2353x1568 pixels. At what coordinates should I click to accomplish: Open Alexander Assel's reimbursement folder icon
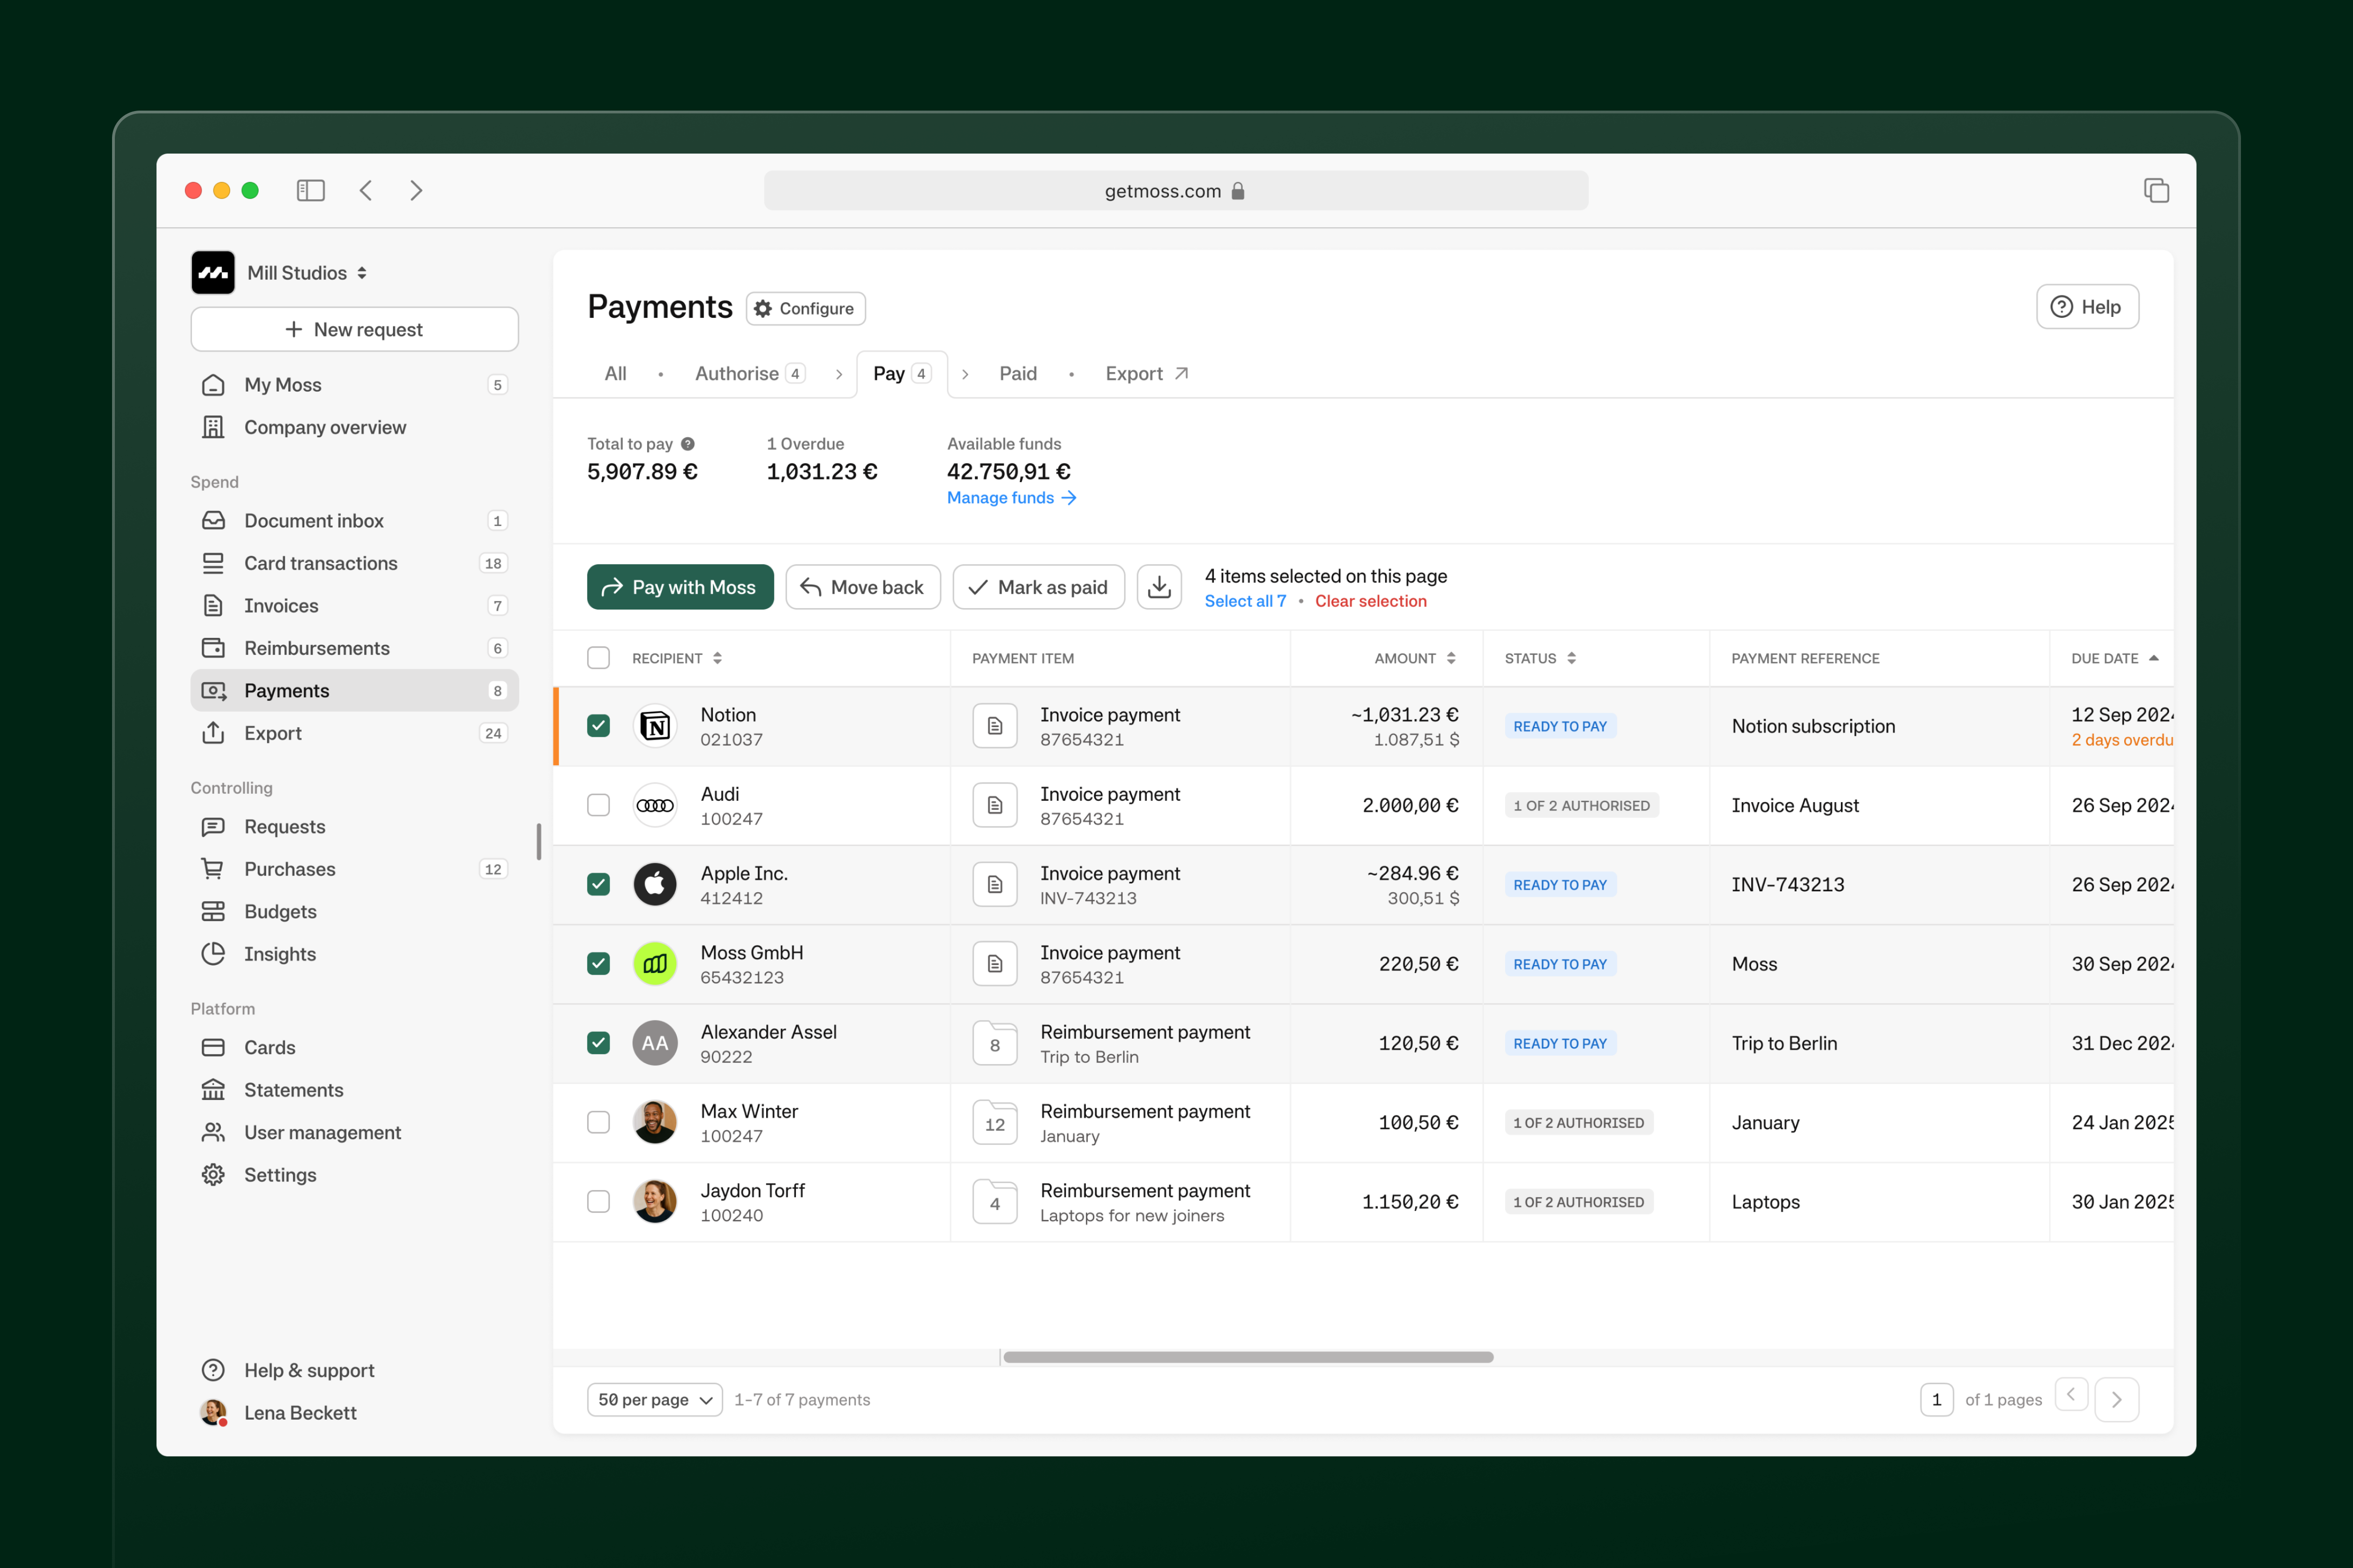tap(994, 1043)
